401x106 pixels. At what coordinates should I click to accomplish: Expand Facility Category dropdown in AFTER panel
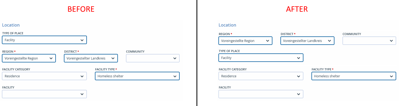[261, 76]
